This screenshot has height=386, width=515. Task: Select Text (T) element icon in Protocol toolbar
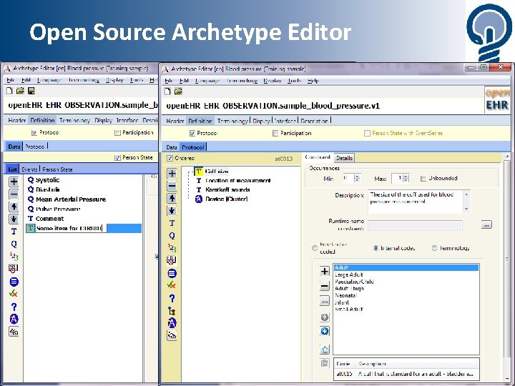tap(172, 223)
